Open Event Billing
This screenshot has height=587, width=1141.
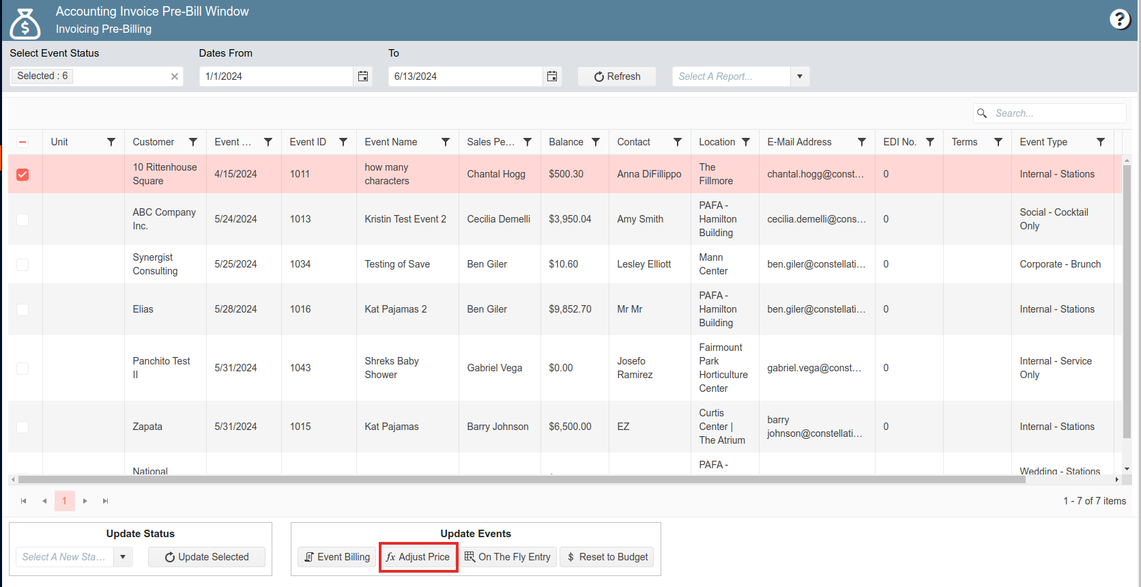coord(337,557)
